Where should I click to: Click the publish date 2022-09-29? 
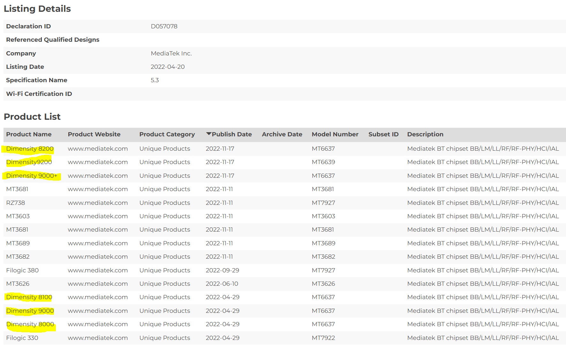pos(222,270)
